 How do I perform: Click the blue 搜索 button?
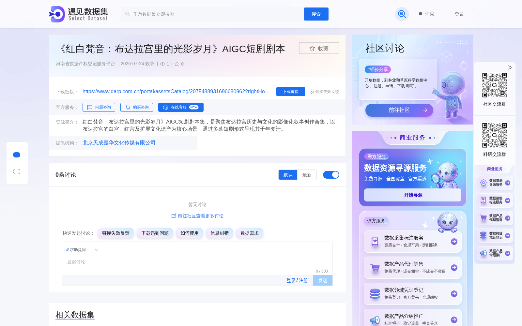click(x=316, y=14)
